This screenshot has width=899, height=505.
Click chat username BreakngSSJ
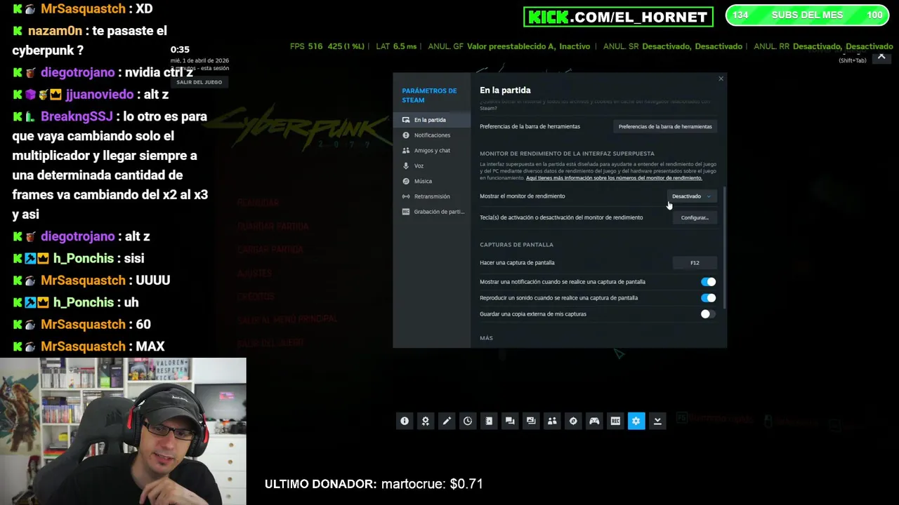tap(78, 116)
